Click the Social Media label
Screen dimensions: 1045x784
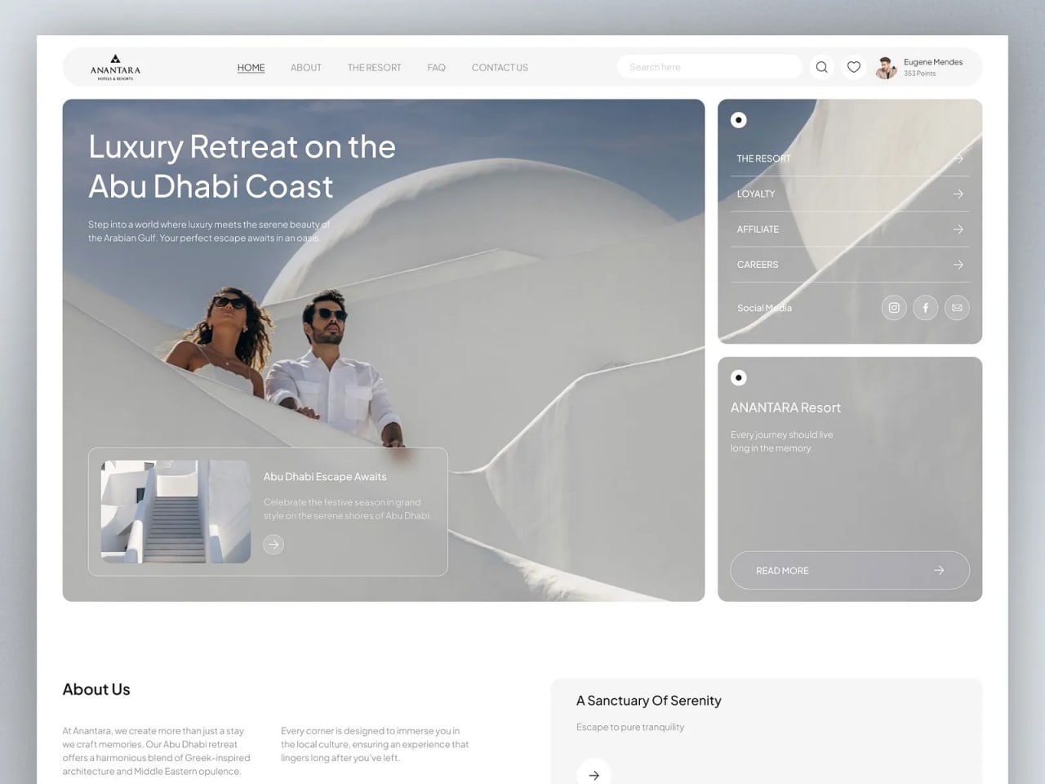tap(764, 308)
